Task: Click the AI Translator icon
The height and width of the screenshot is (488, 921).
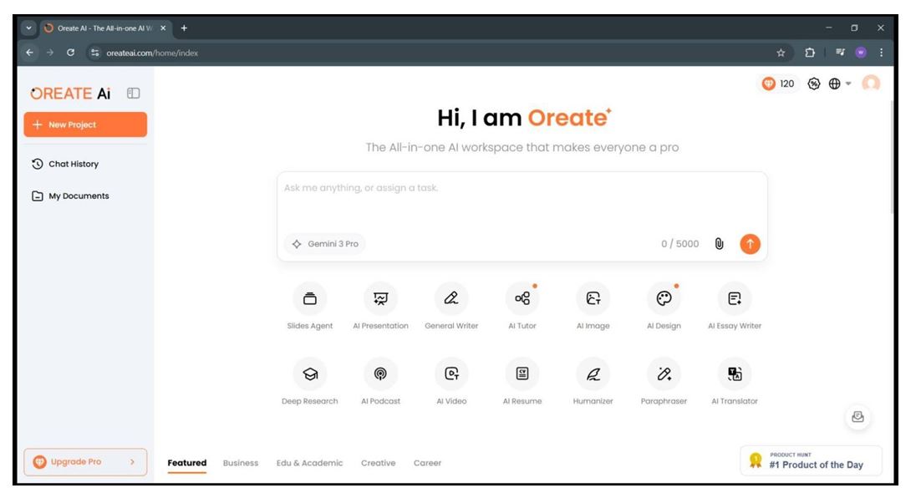Action: pyautogui.click(x=734, y=374)
